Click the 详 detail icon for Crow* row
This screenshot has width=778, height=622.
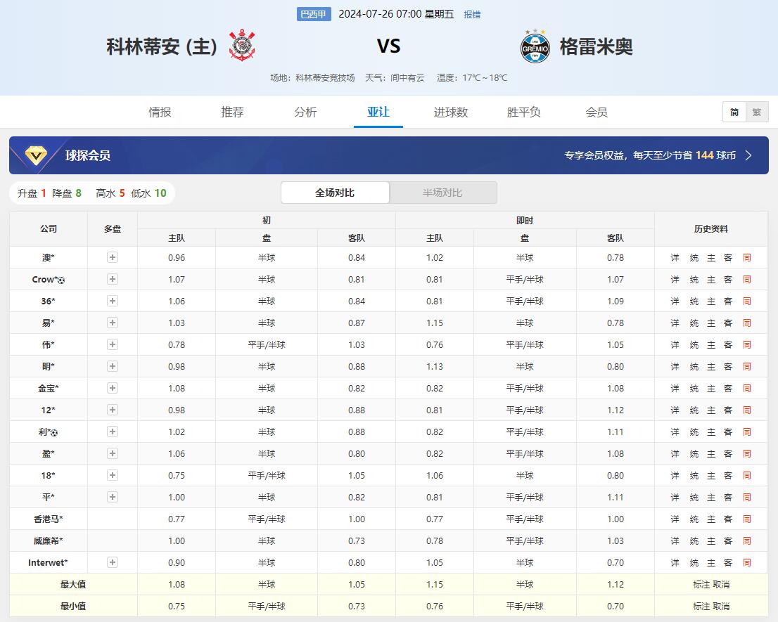pyautogui.click(x=675, y=280)
